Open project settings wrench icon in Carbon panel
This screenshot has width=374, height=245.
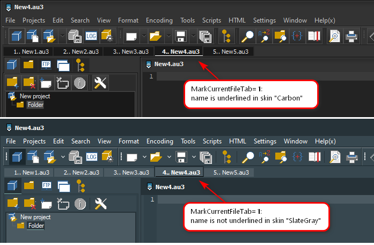[100, 83]
